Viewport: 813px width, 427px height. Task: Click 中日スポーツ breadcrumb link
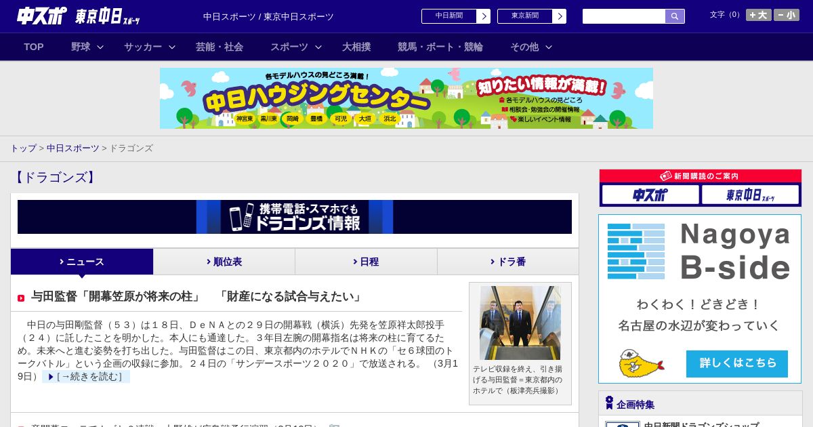click(72, 148)
